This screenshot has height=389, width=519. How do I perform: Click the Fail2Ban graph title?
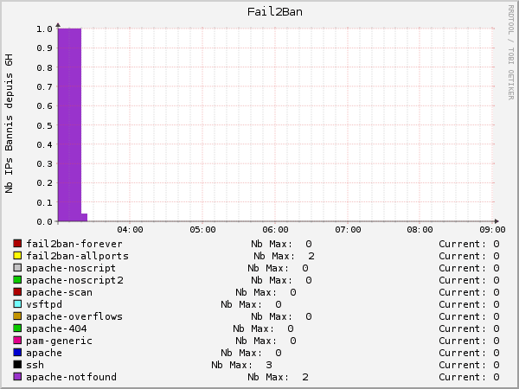(274, 11)
